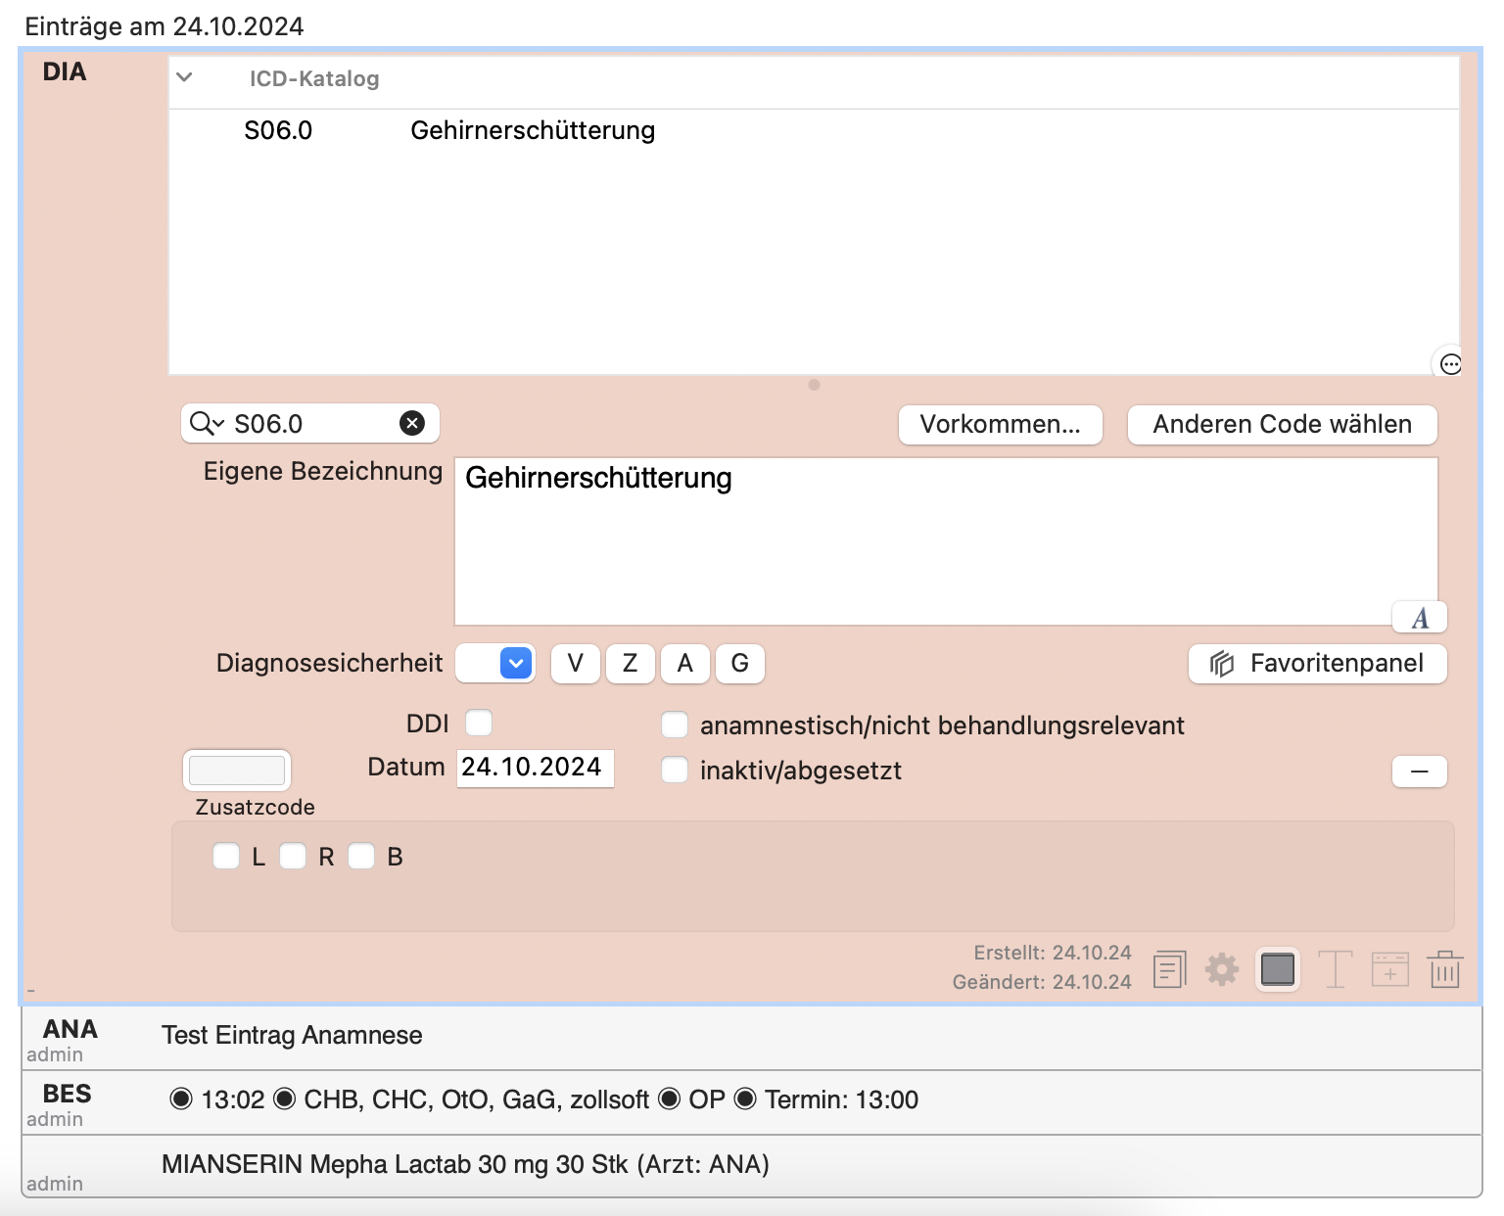1504x1216 pixels.
Task: Click the text T icon
Action: coord(1336,969)
